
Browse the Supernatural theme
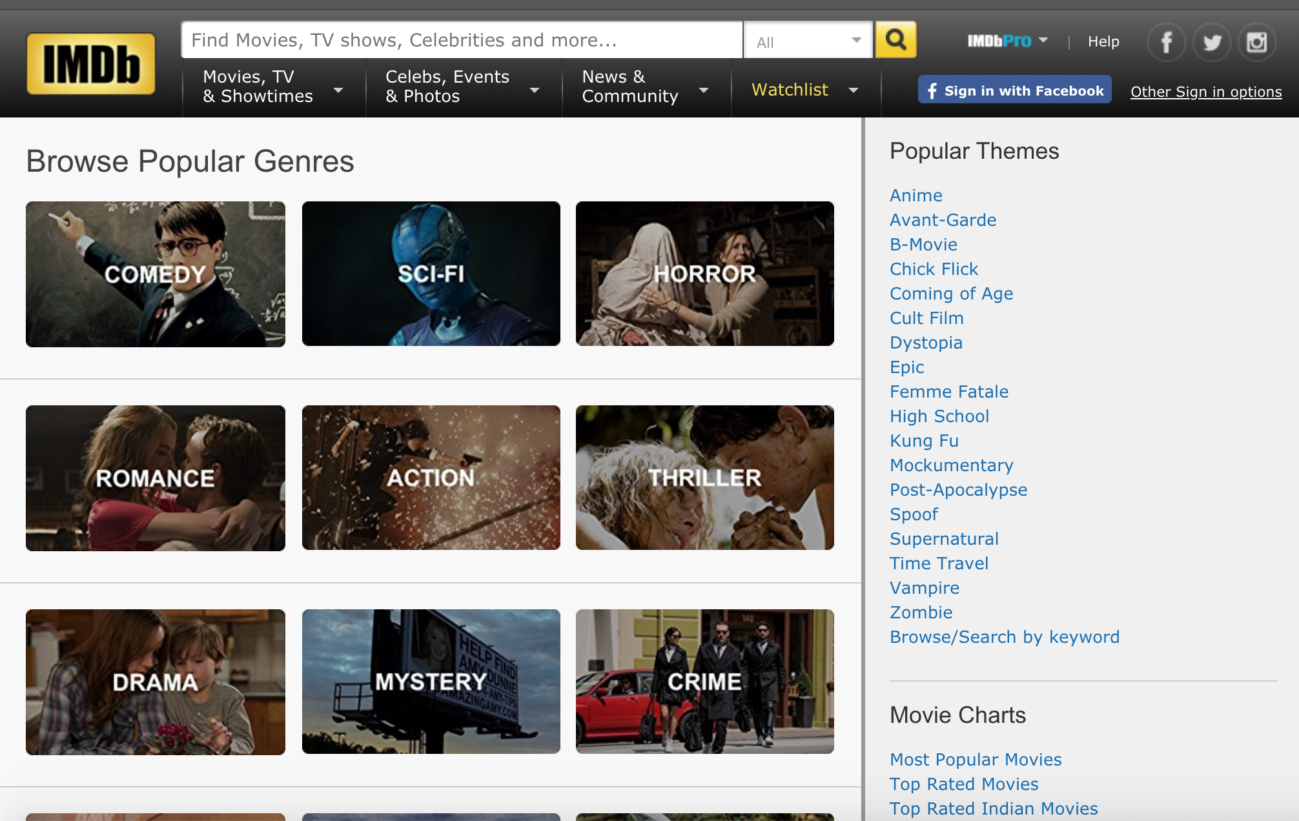945,539
